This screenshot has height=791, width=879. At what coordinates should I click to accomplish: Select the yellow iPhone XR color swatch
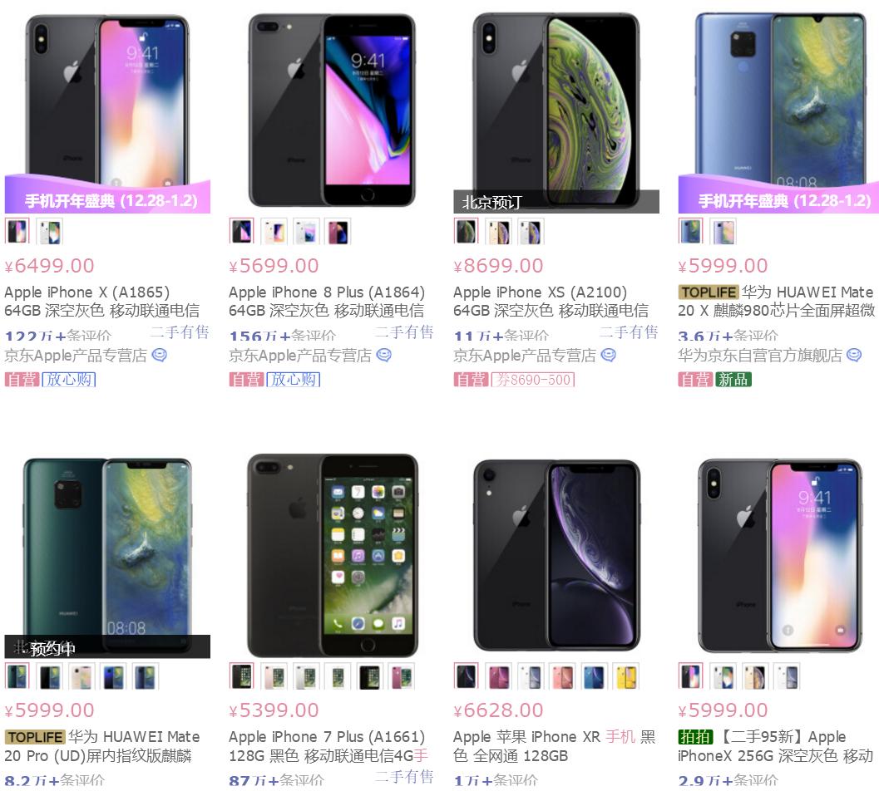626,676
